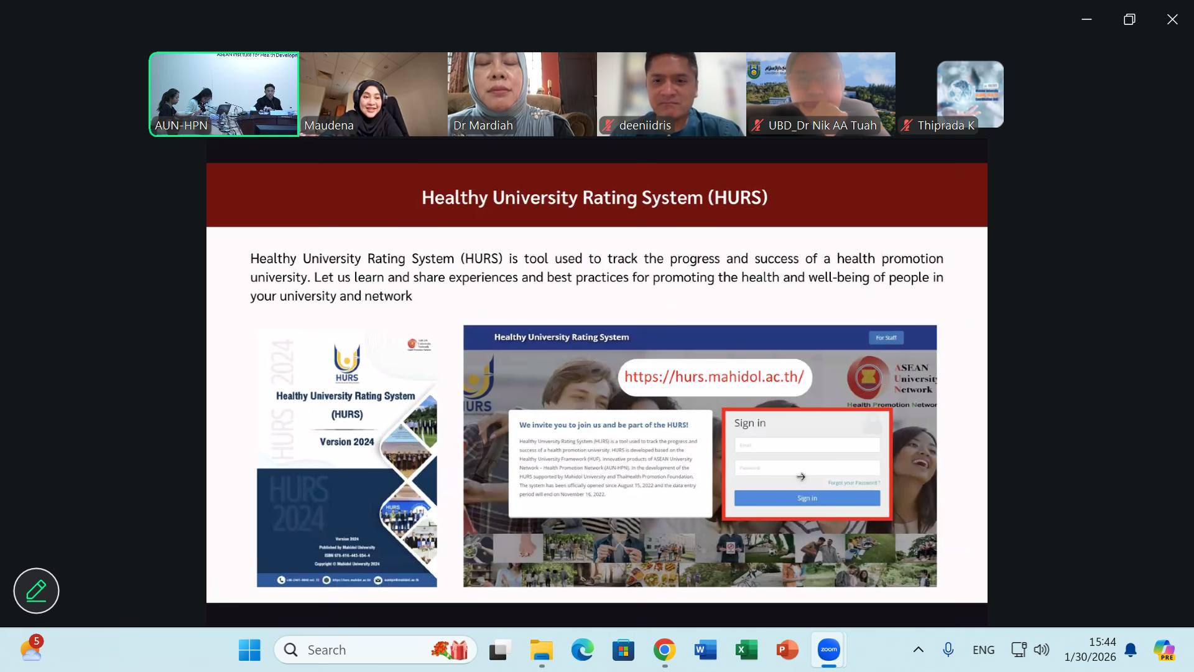1194x672 pixels.
Task: Select the For Staff tab on the slide
Action: click(886, 337)
